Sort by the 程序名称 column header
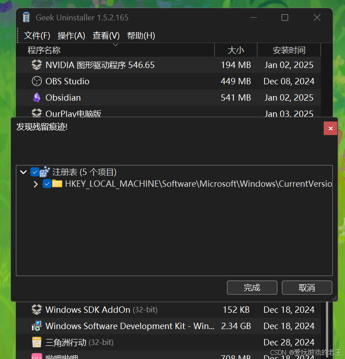Viewport: 345px width, 359px height. (x=115, y=50)
